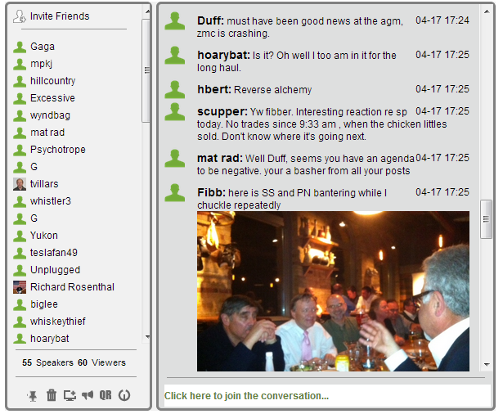Click the add-screen monitor icon
This screenshot has width=503, height=414.
(x=70, y=395)
